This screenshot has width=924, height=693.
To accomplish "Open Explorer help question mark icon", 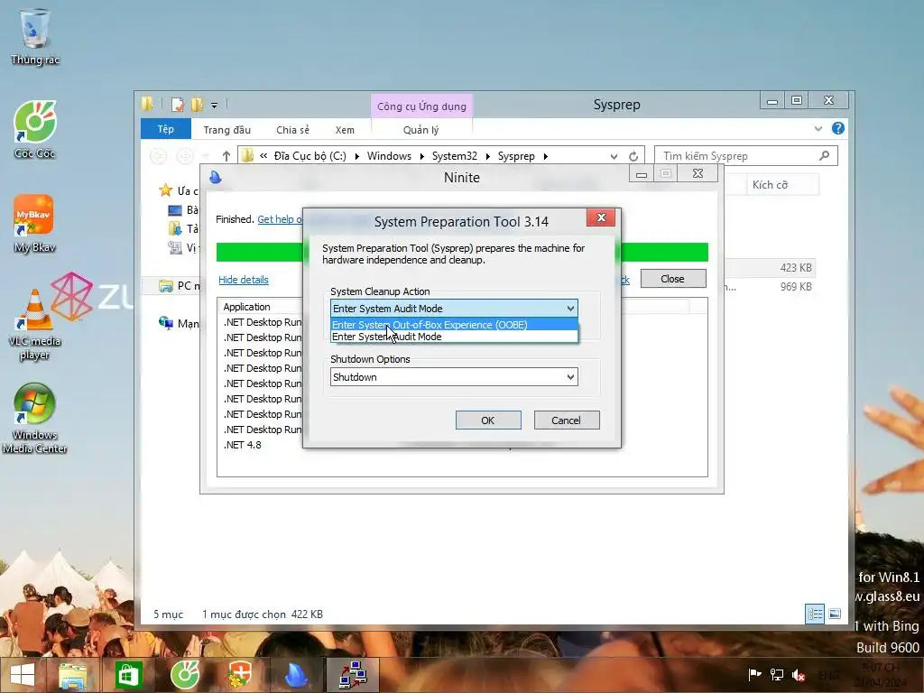I will tap(838, 128).
